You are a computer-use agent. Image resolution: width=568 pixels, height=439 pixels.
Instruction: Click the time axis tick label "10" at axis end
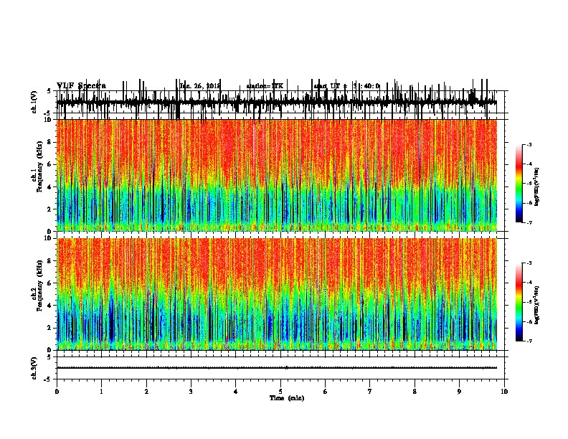(504, 392)
